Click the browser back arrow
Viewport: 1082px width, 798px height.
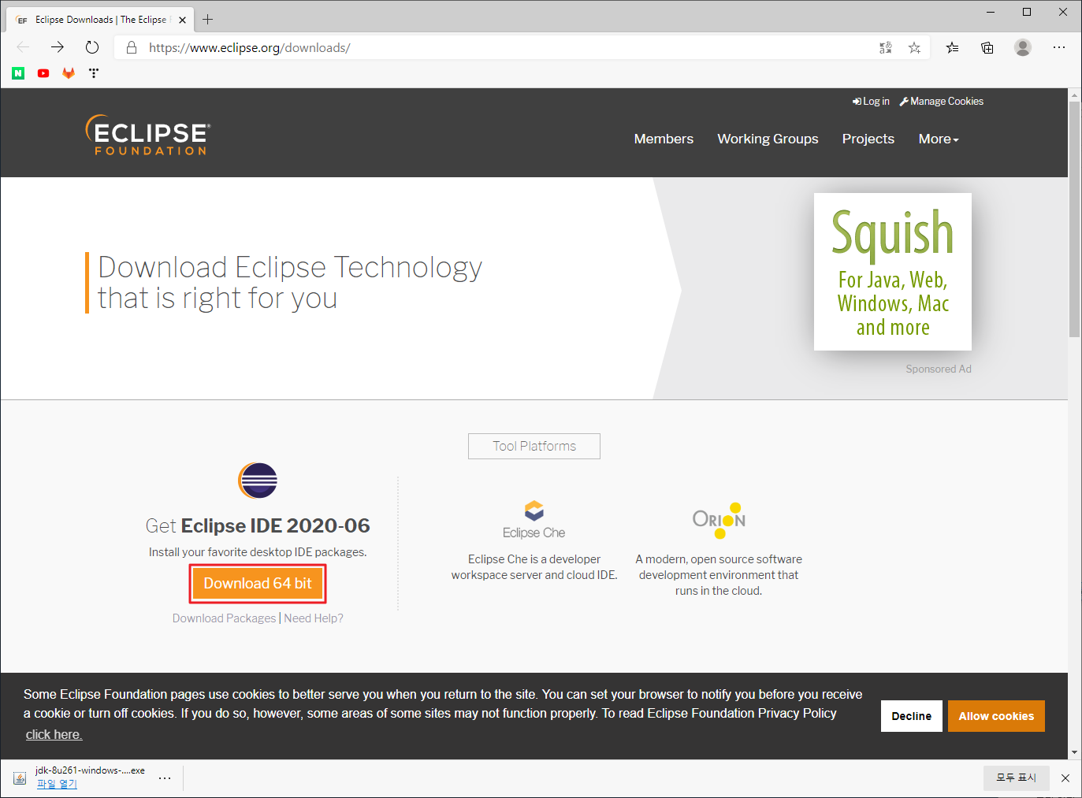23,47
